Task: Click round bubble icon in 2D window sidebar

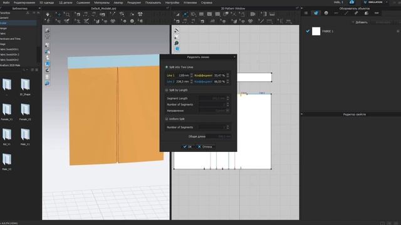Action: 177,43
